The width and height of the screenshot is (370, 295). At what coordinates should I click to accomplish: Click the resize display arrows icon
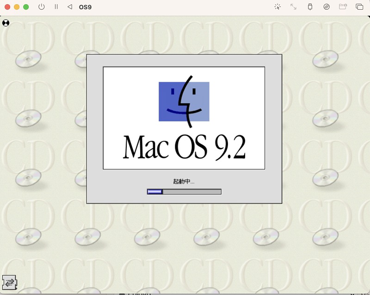pyautogui.click(x=293, y=7)
